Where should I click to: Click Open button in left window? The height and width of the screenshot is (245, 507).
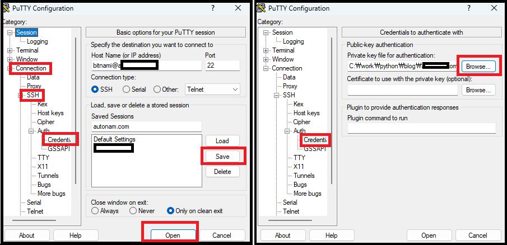(x=173, y=235)
